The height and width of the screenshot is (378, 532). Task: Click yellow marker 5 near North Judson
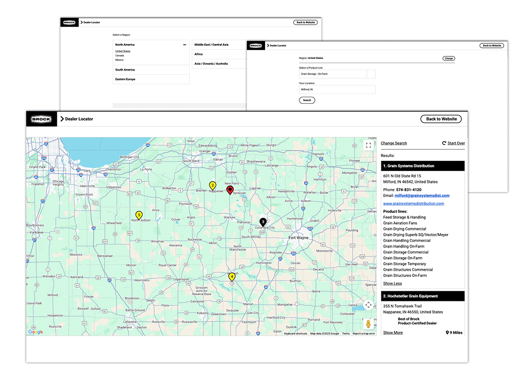(x=139, y=215)
